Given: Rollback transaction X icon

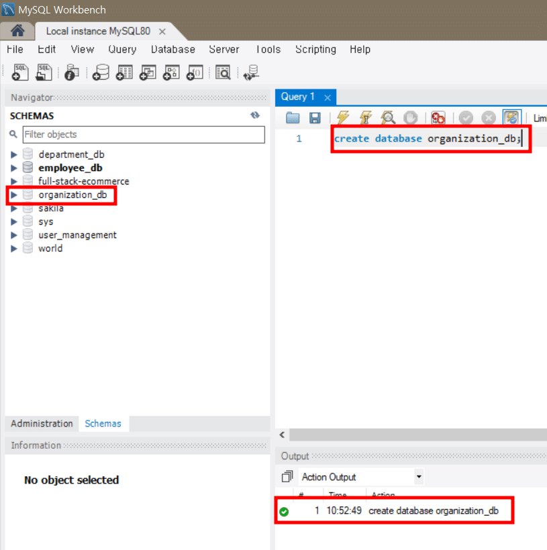Looking at the screenshot, I should click(x=489, y=118).
